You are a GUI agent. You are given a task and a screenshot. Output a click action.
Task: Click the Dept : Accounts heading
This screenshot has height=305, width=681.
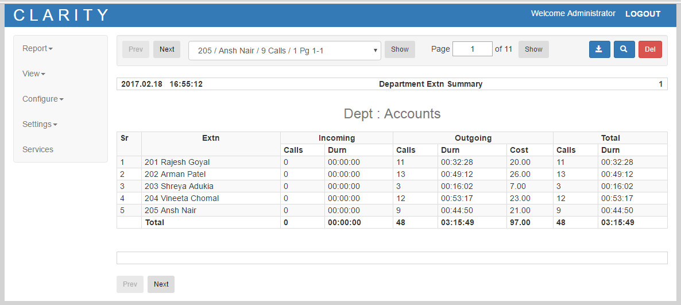click(x=392, y=114)
